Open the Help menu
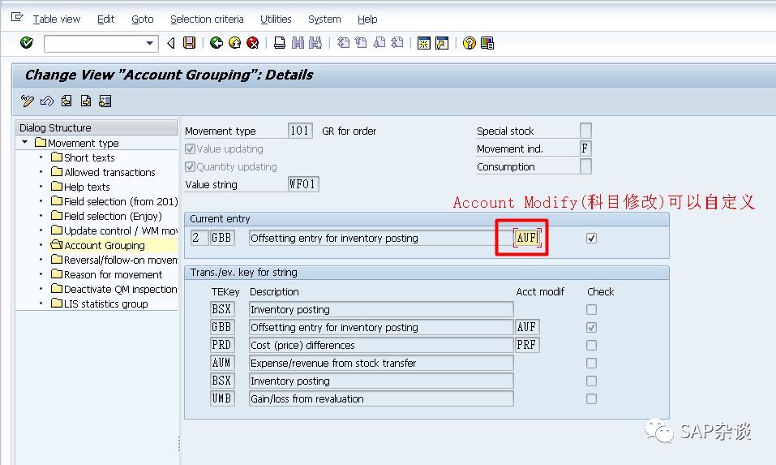Screen dimensions: 776x465 click(367, 19)
